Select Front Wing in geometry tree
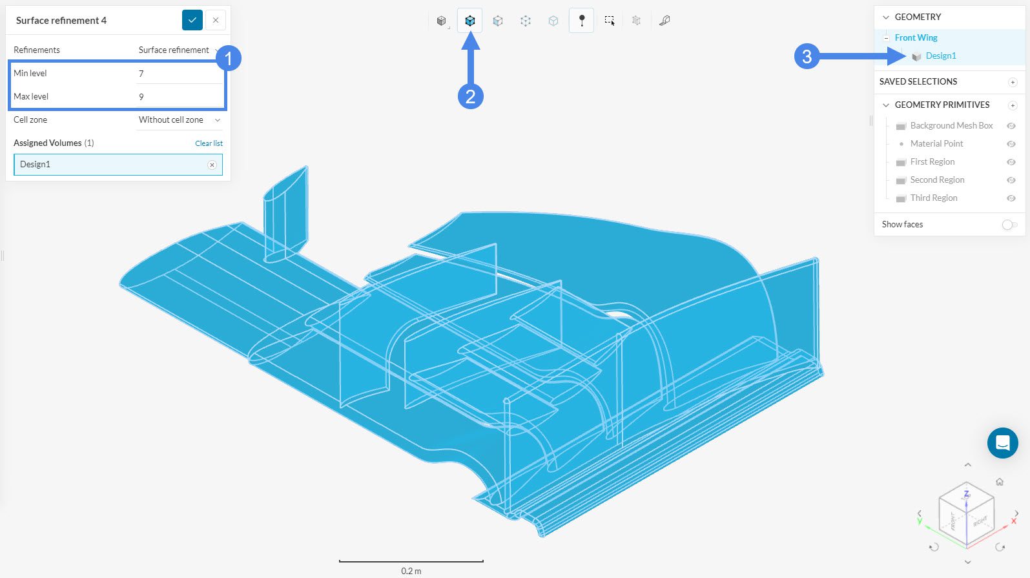Screen dimensions: 1030x578 (x=916, y=38)
